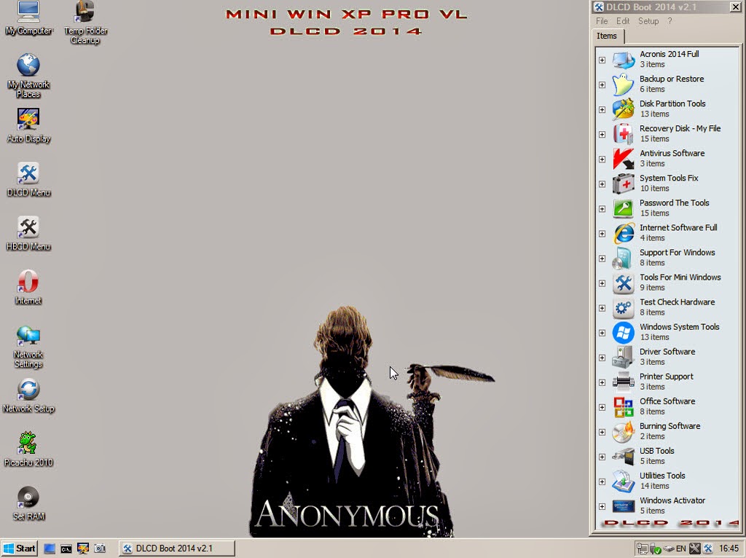The image size is (746, 558).
Task: Click the Printer Support printer icon
Action: 624,382
